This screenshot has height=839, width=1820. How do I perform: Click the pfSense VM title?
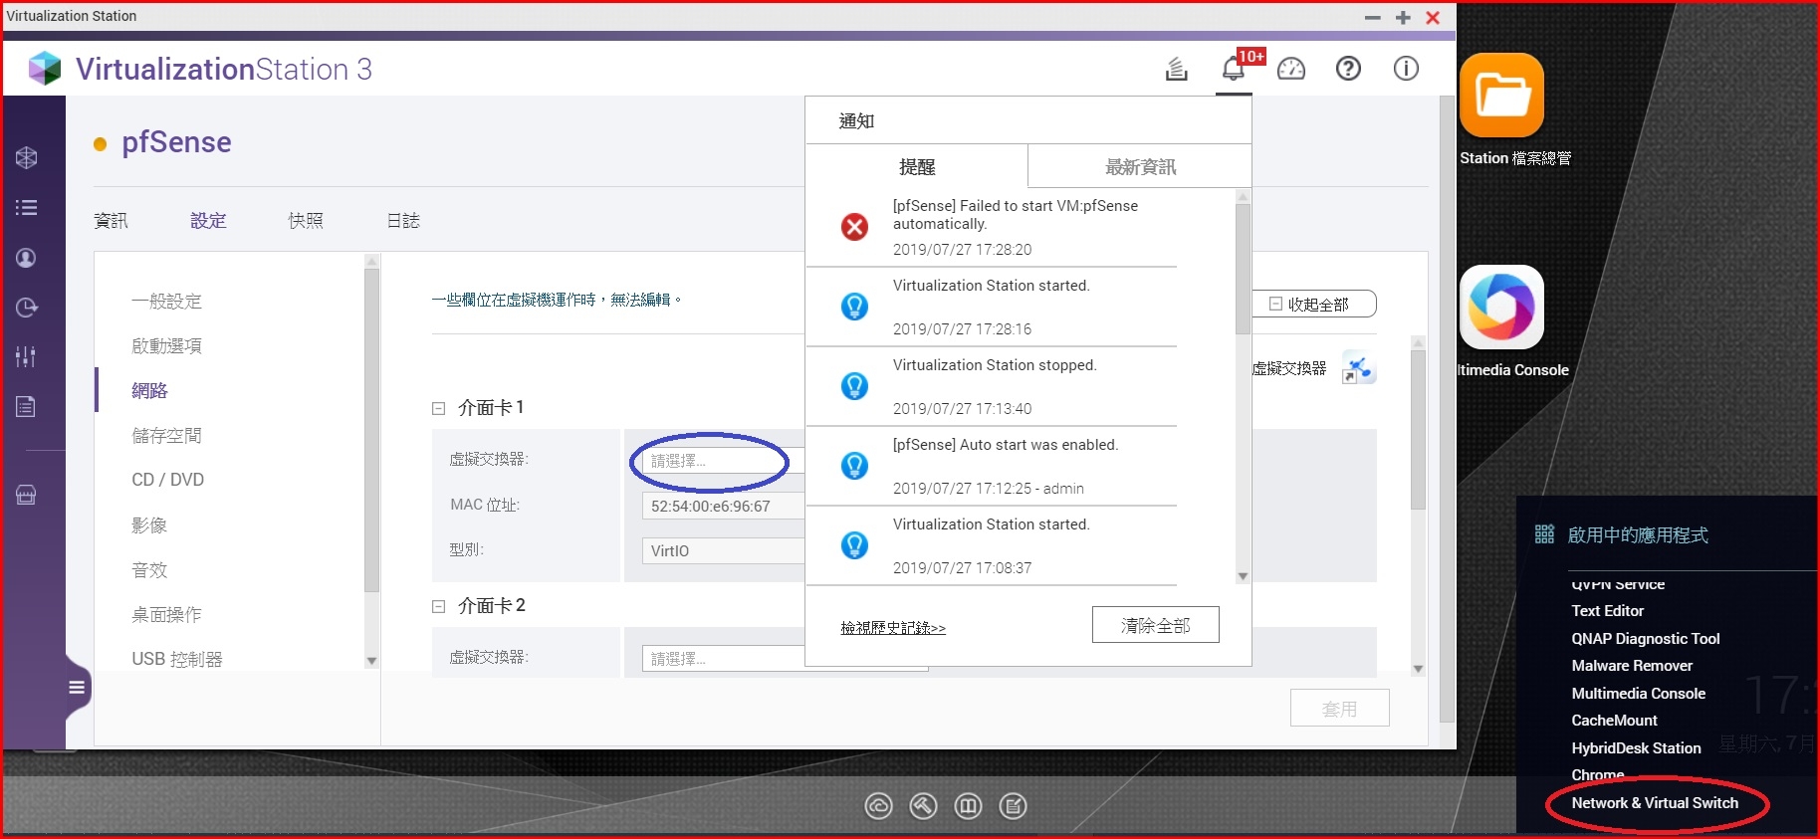176,142
